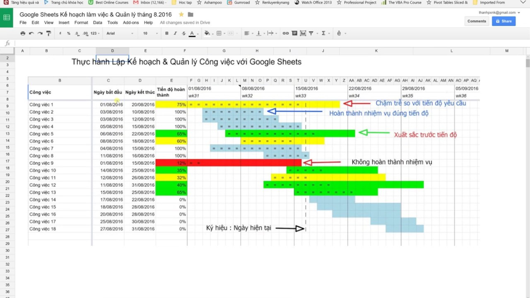Undo the last action
The width and height of the screenshot is (530, 298).
tap(31, 33)
